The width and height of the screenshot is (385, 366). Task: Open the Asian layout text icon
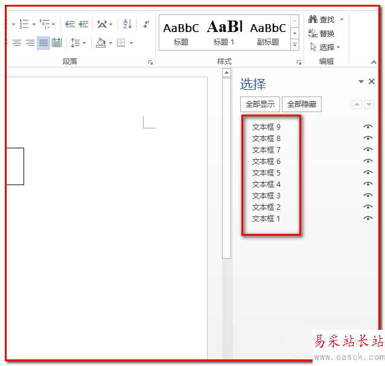[x=102, y=24]
